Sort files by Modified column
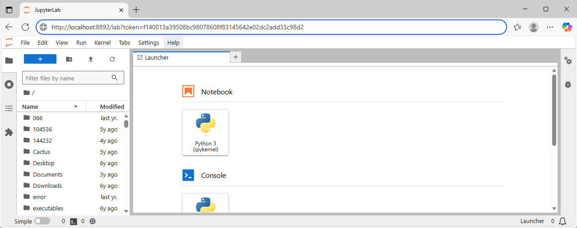 point(112,107)
